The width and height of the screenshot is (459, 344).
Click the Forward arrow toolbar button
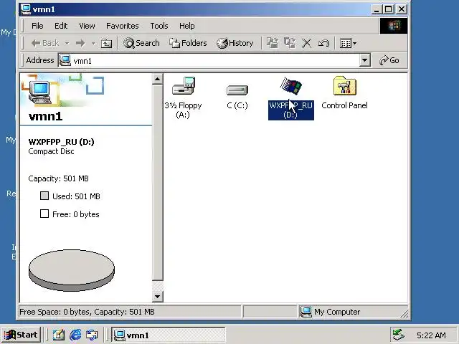80,43
